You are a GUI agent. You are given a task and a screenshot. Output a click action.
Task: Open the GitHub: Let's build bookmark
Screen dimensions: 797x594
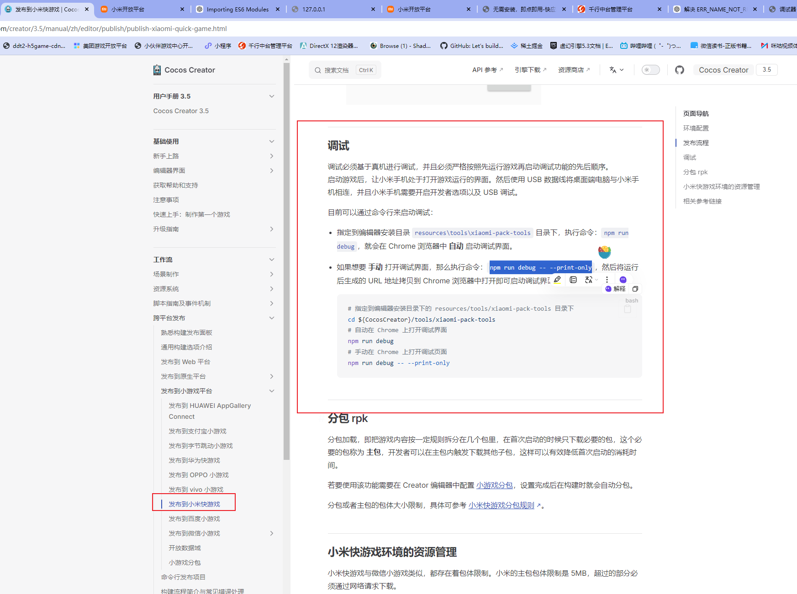(x=472, y=46)
